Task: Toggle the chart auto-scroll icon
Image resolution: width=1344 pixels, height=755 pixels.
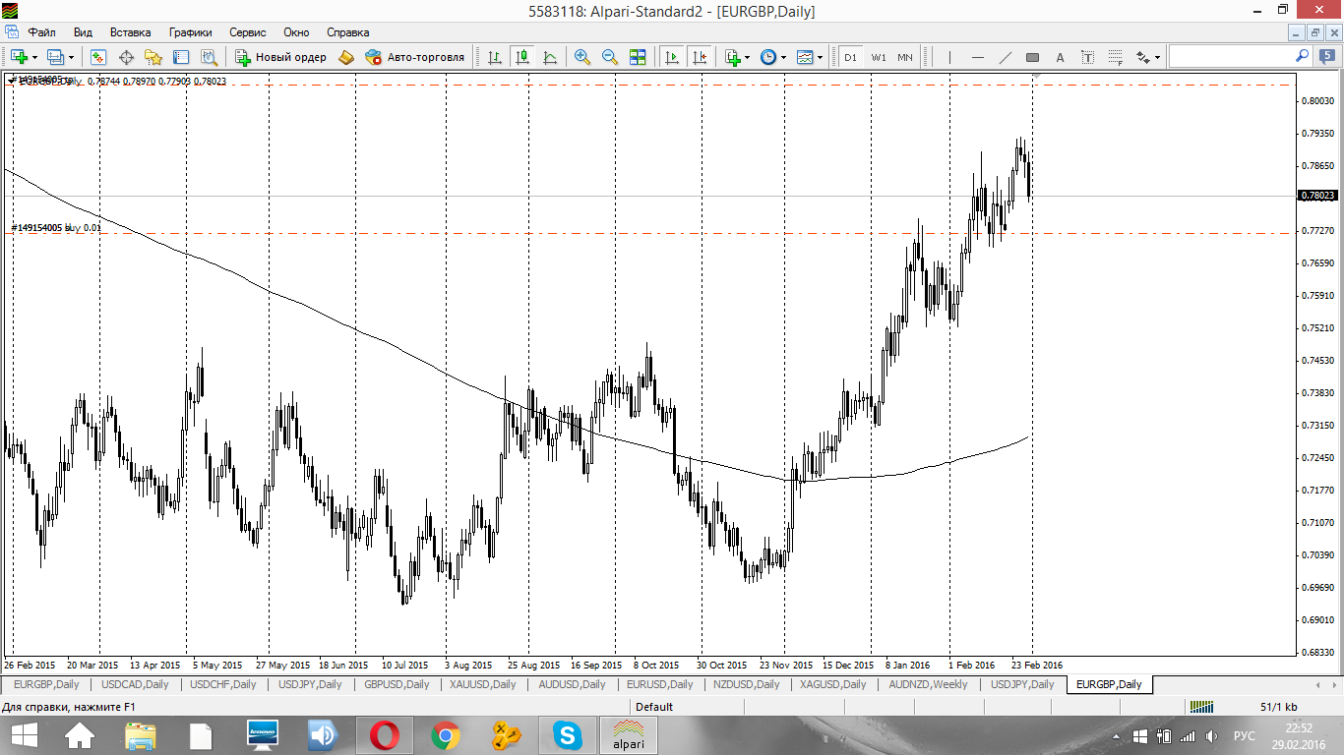Action: coord(672,57)
